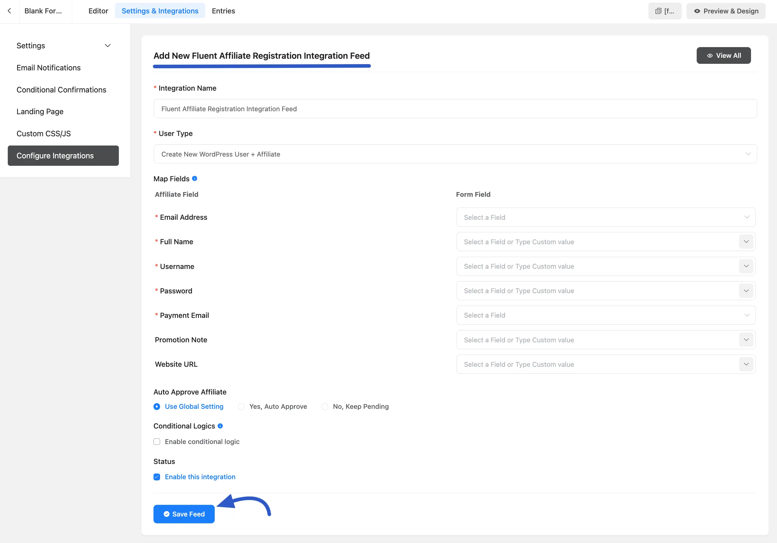Select Yes, Auto Approve radio option
The height and width of the screenshot is (543, 777).
tap(241, 406)
